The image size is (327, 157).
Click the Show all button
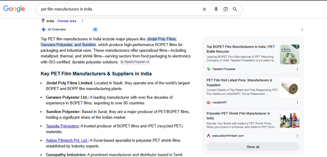click(x=253, y=147)
